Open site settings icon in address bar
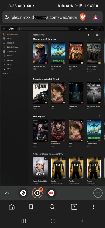Screen dimensions: 105x228 7,17
